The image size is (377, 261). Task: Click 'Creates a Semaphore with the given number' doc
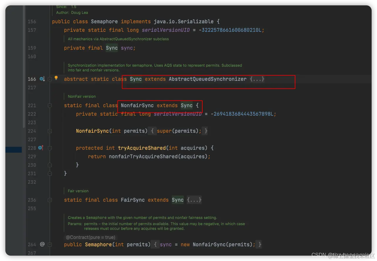pos(142,218)
